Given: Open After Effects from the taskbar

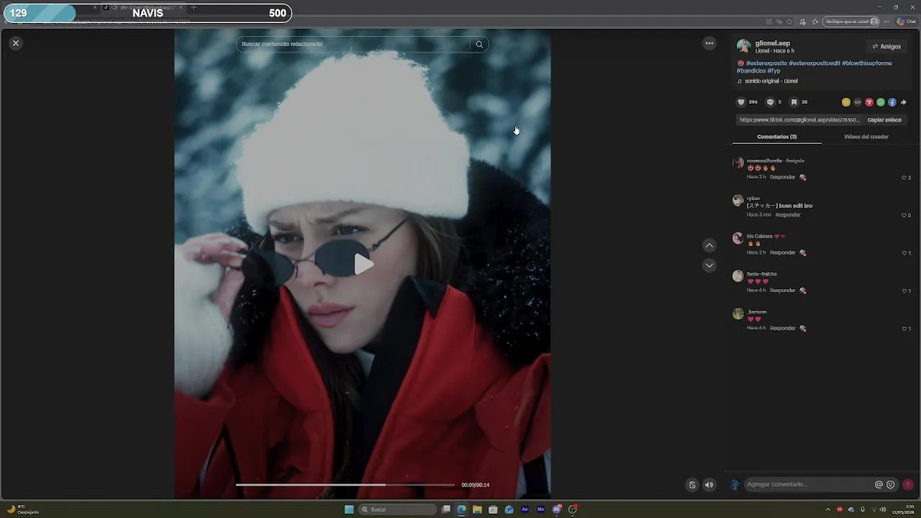Looking at the screenshot, I should (x=525, y=509).
